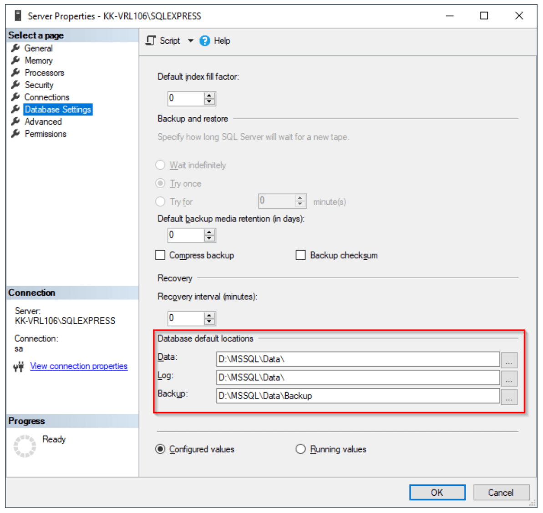Increase the recovery interval minutes
The image size is (543, 513).
tap(209, 316)
